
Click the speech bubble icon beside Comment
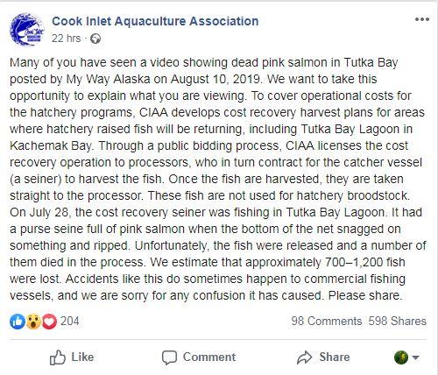tap(169, 357)
